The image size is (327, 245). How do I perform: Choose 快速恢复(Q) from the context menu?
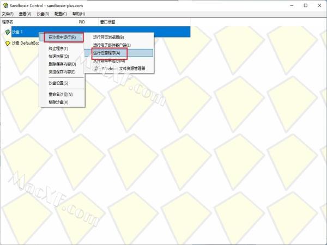pos(58,57)
